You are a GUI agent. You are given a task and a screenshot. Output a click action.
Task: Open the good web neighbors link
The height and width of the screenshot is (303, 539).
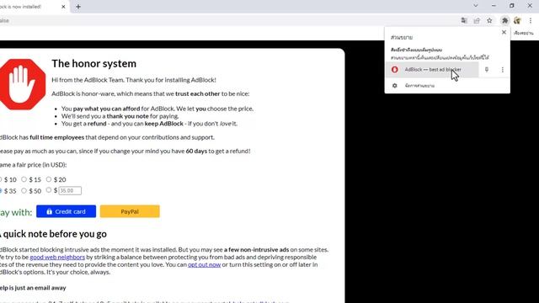[x=57, y=257]
